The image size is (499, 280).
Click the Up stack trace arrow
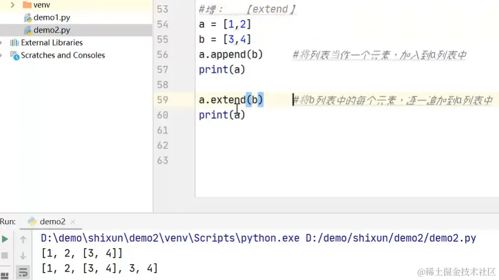coord(23,239)
